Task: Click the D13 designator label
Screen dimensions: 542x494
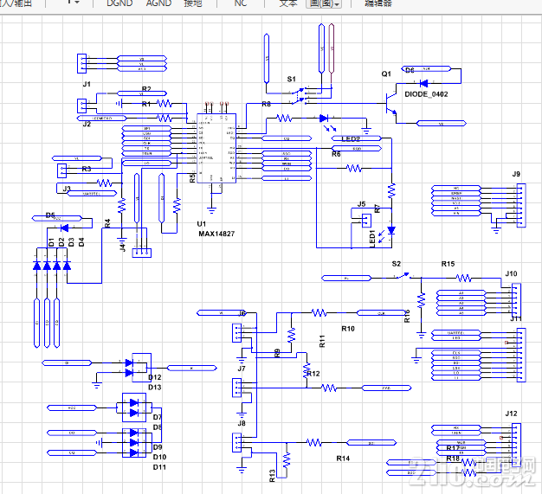Action: pos(154,388)
